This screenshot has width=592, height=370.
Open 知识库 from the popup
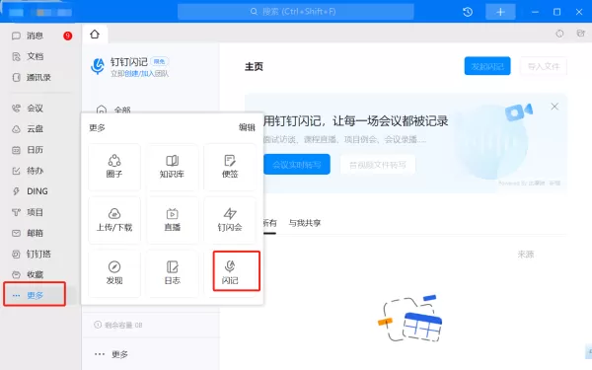pyautogui.click(x=172, y=167)
